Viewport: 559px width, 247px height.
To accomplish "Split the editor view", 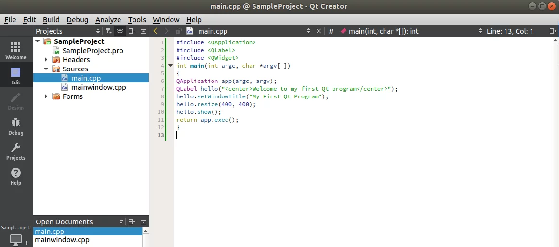I will [553, 31].
